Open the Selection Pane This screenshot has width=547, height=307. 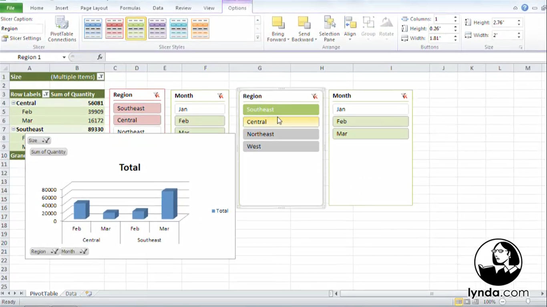tap(329, 29)
